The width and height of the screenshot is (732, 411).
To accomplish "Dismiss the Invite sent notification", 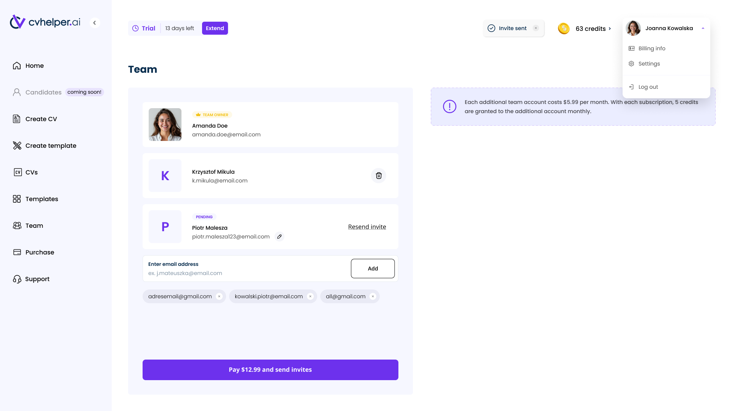I will (536, 28).
